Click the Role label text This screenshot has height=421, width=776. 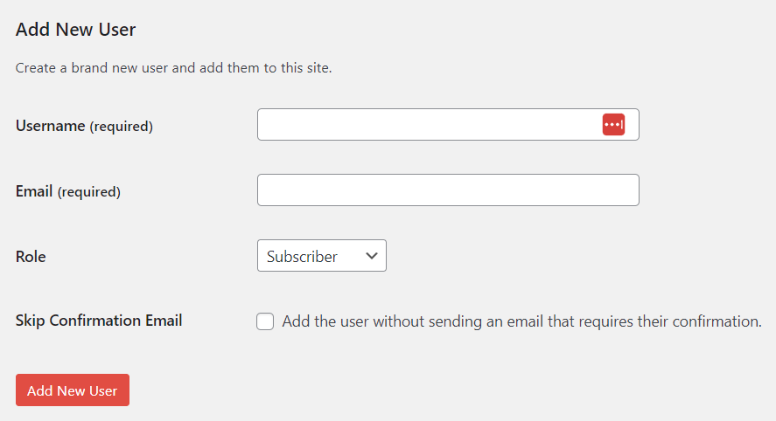tap(31, 257)
